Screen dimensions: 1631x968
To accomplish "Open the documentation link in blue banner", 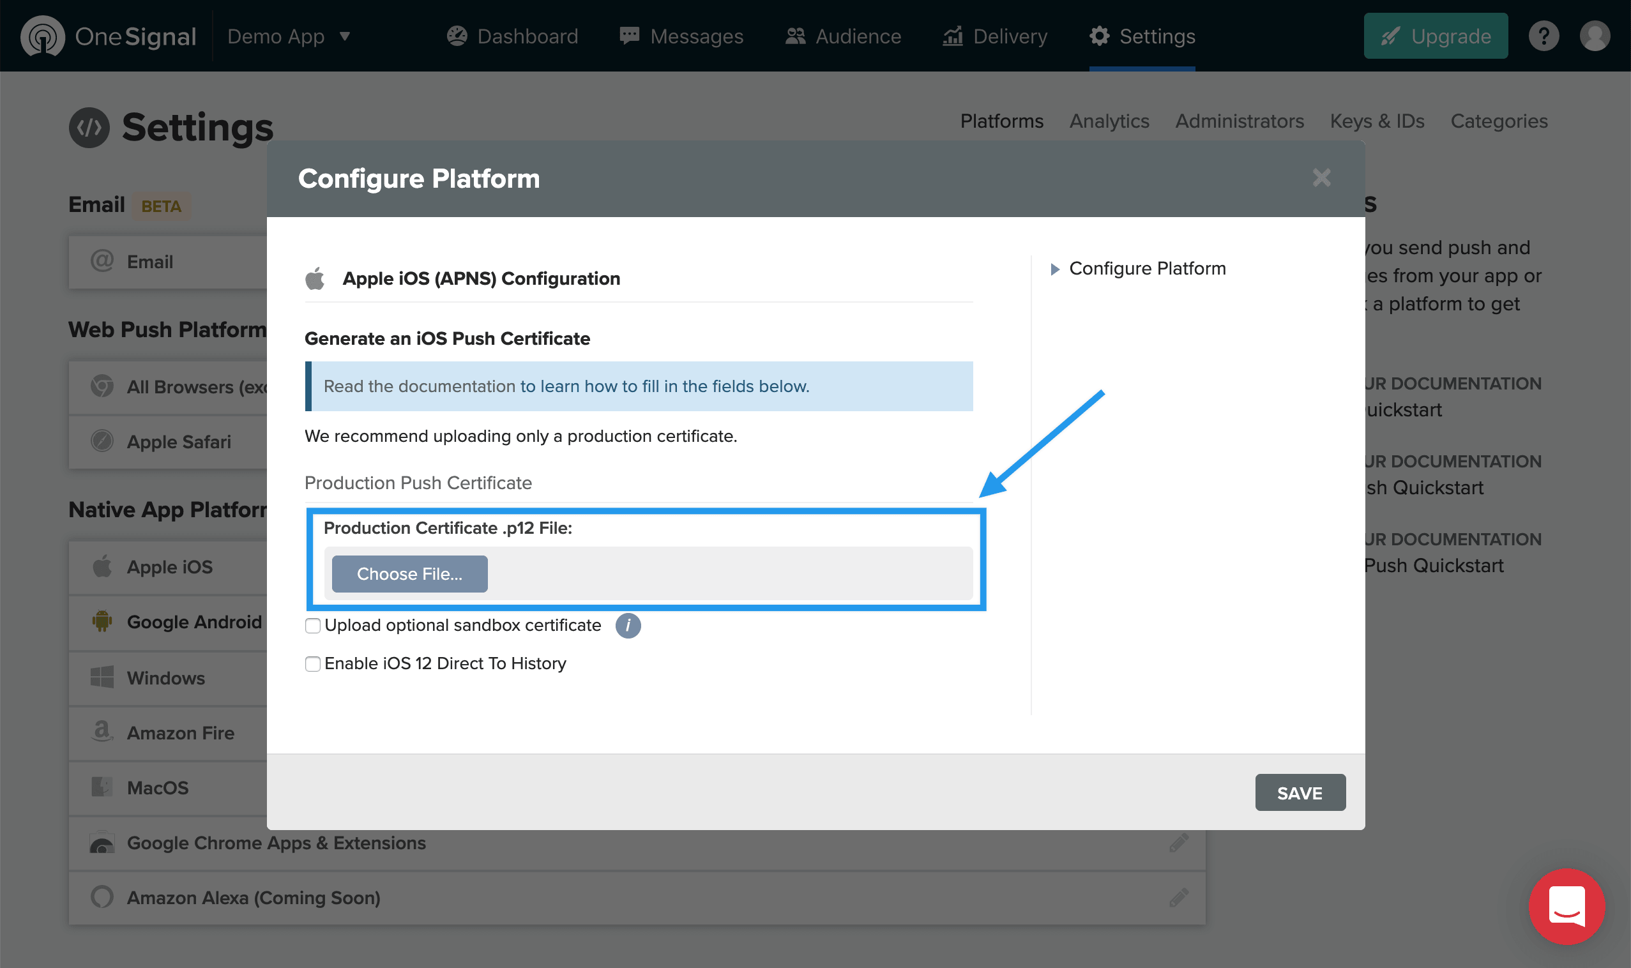I will 664,386.
